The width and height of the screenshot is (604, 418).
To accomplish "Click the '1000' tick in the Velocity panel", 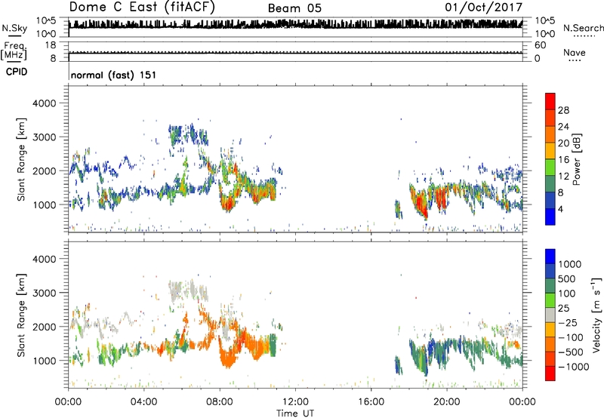I will (44, 361).
